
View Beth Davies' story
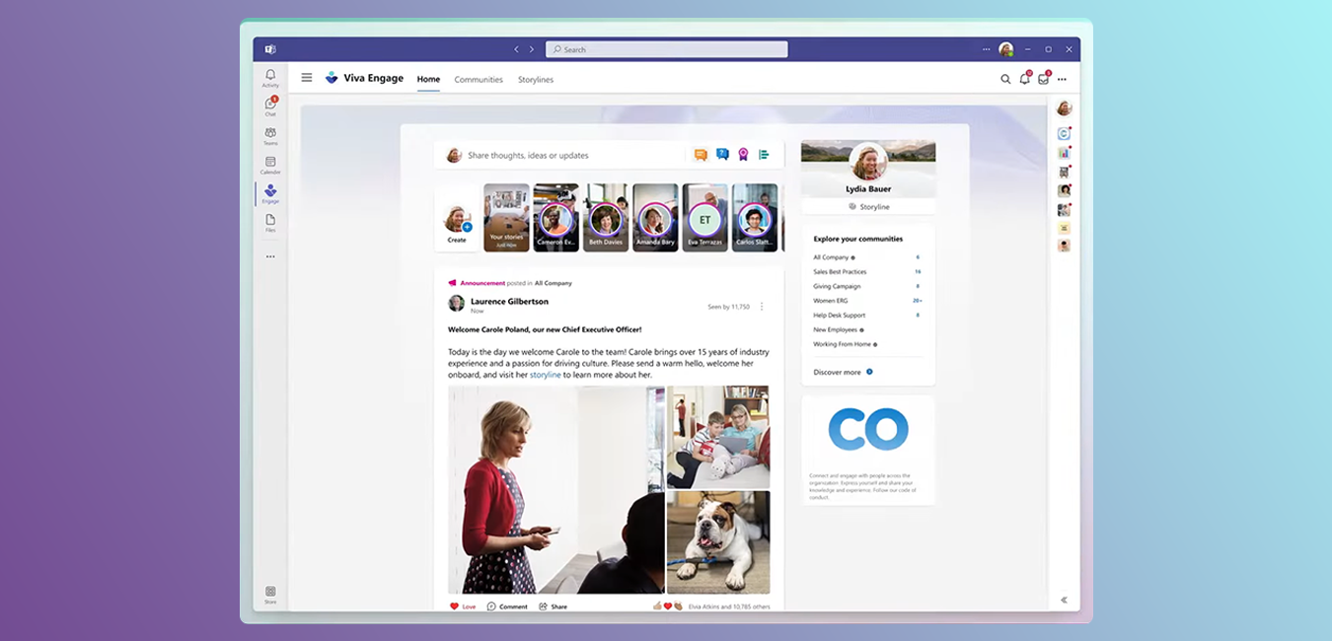[605, 218]
